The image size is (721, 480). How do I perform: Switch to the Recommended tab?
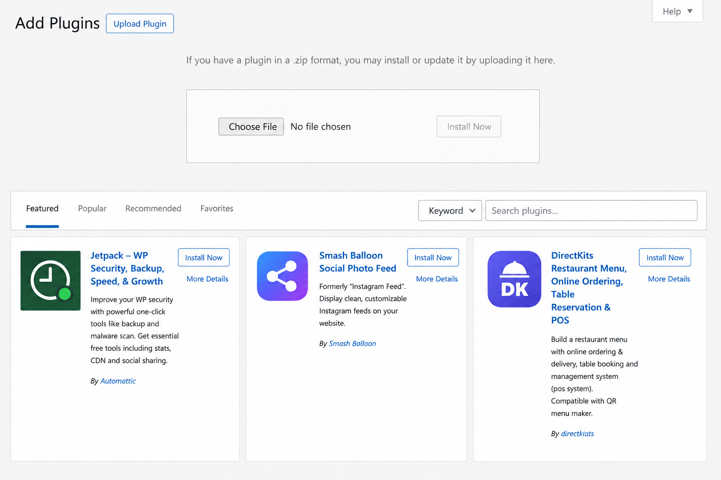153,209
